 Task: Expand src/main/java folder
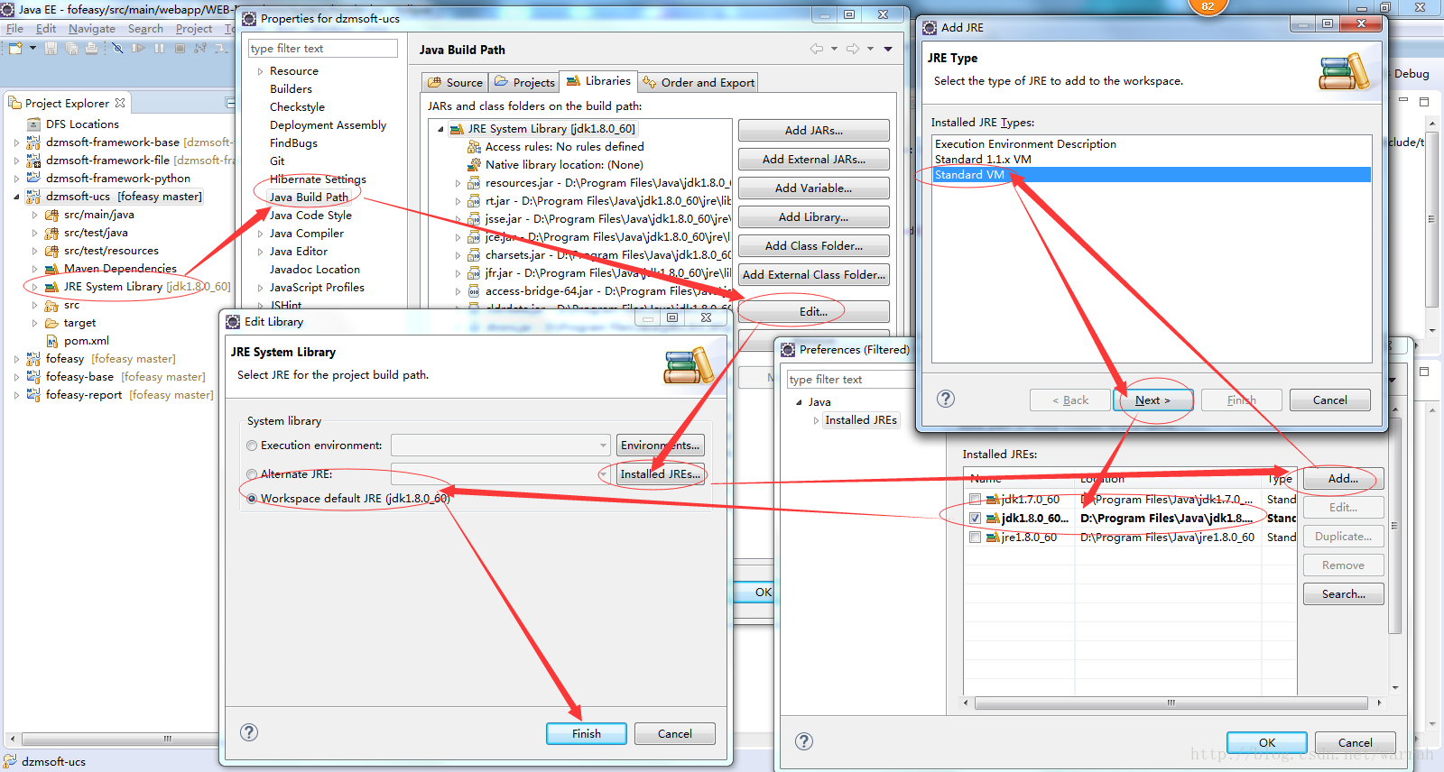click(34, 215)
